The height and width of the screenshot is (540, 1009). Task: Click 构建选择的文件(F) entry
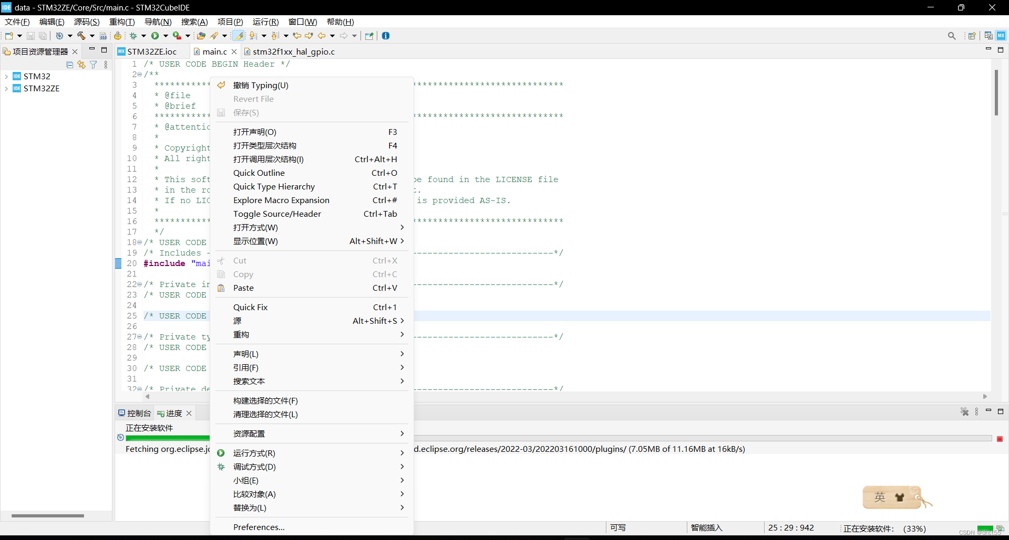(312, 400)
